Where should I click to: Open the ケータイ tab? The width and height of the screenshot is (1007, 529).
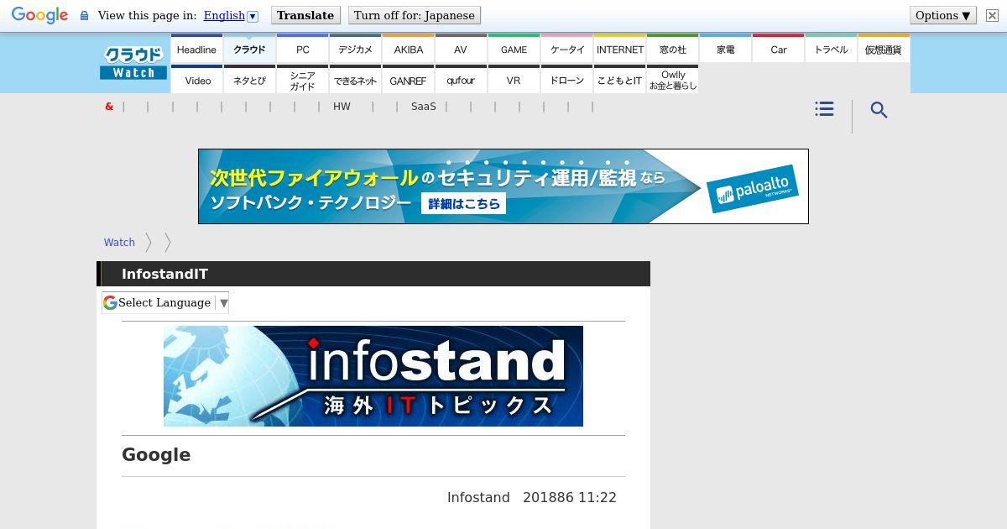click(566, 49)
